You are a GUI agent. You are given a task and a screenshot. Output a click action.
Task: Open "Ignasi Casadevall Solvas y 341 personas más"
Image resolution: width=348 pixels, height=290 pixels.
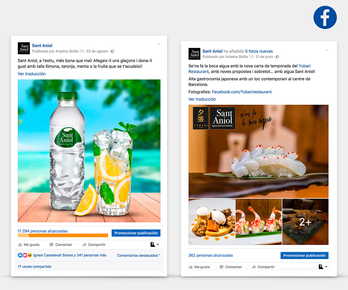(70, 255)
